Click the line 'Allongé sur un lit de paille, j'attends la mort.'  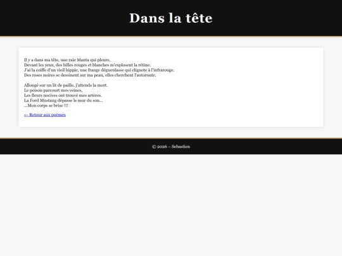[x=66, y=85]
